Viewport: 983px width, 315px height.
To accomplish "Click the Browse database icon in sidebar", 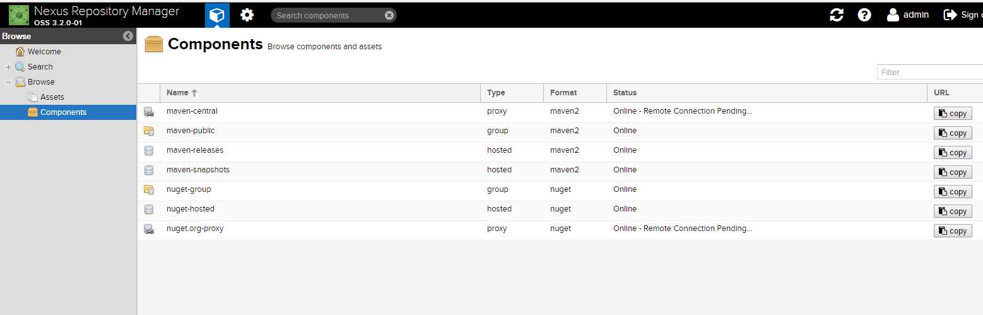I will tap(20, 82).
